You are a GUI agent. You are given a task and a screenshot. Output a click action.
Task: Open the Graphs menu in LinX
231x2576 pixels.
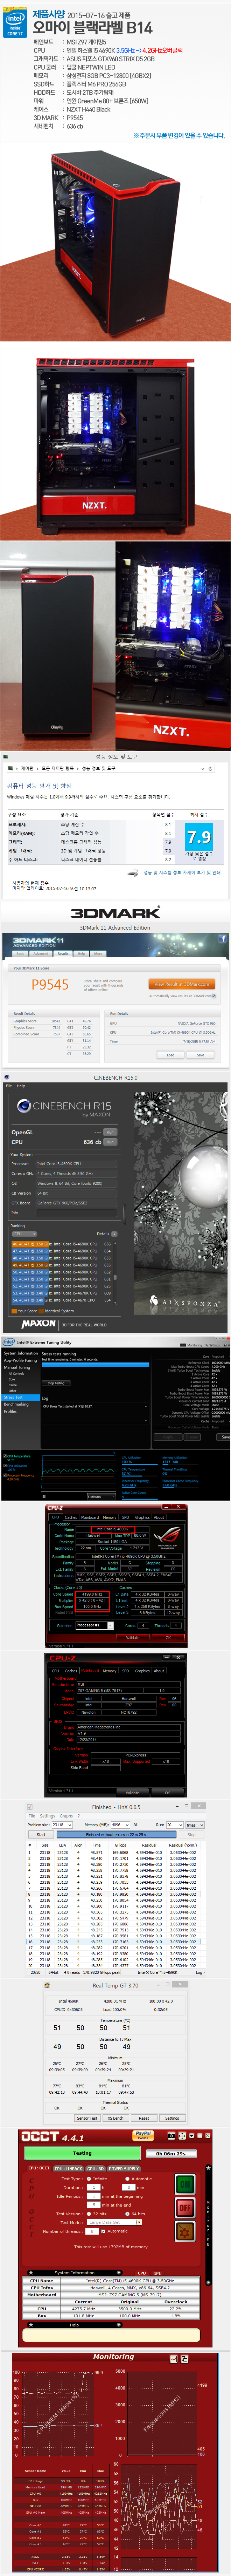66,1816
